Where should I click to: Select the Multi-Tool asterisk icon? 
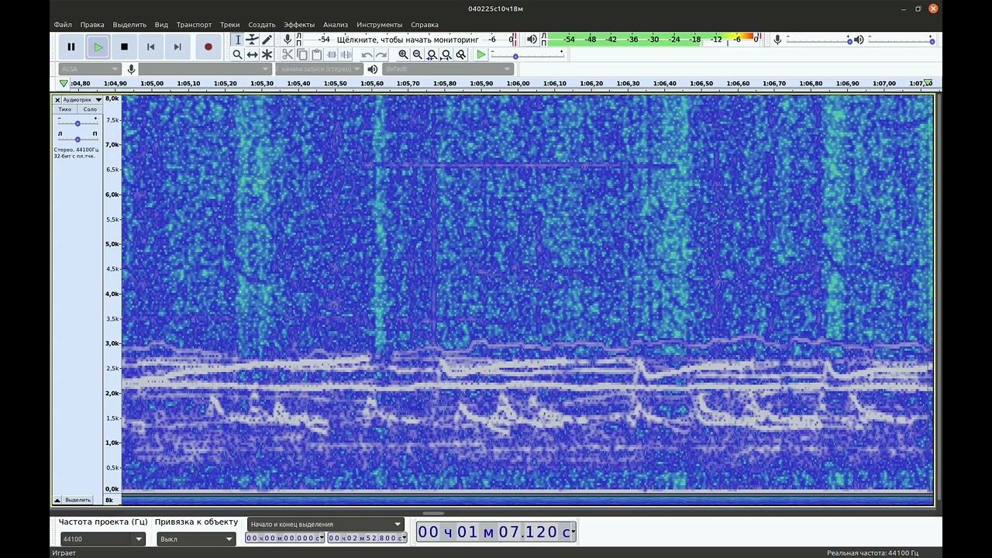[267, 54]
